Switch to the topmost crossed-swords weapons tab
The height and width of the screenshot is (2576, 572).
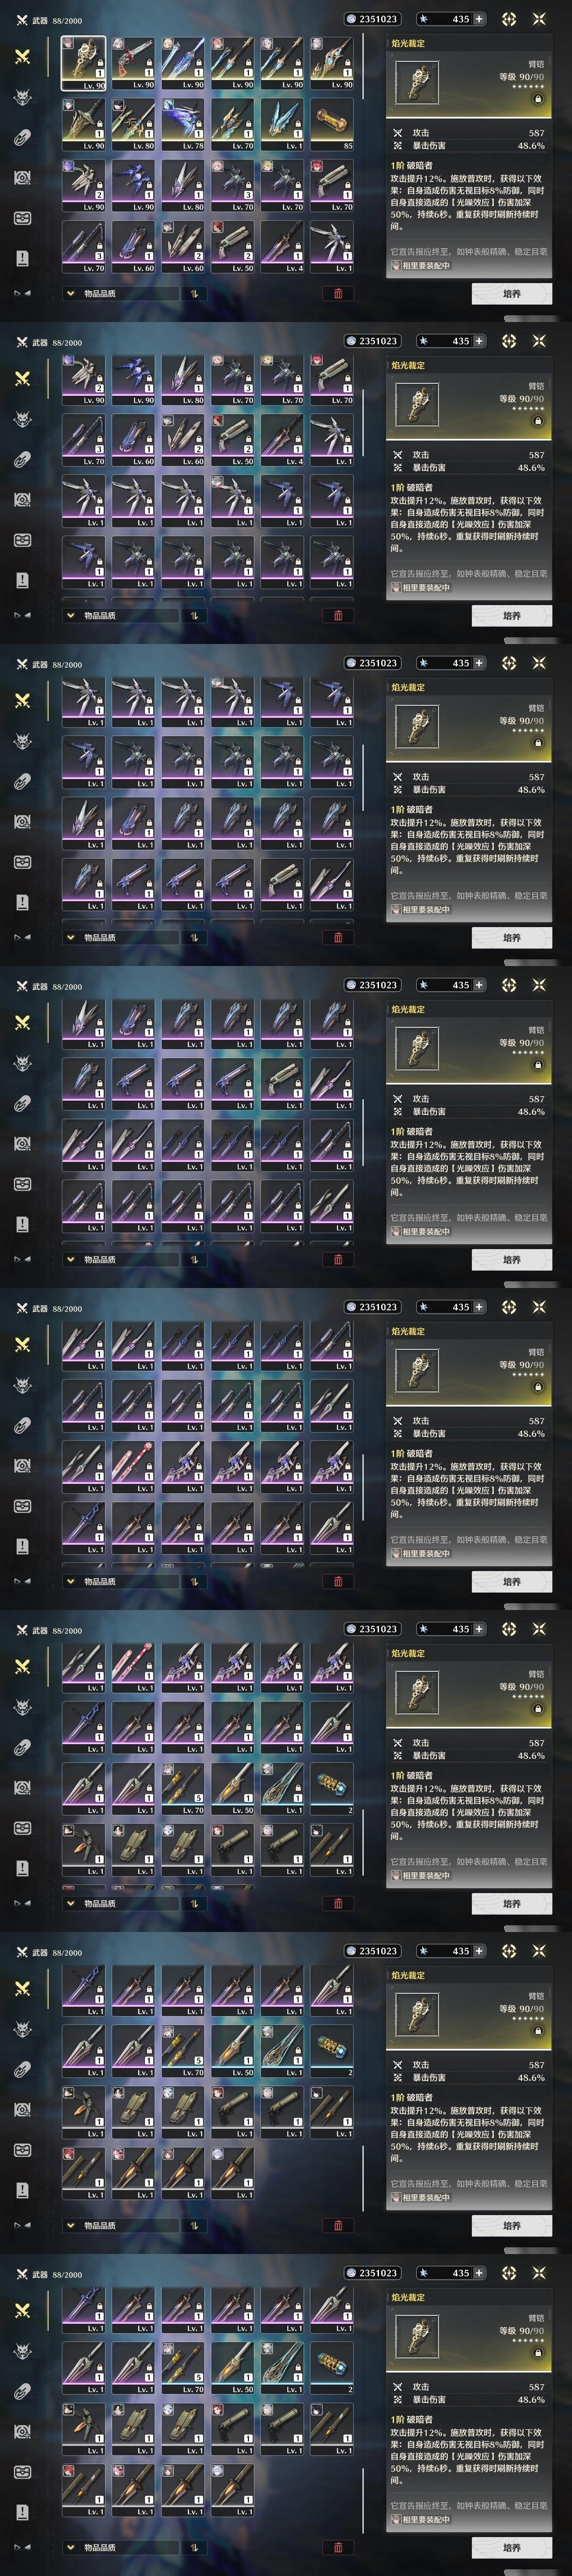[22, 56]
